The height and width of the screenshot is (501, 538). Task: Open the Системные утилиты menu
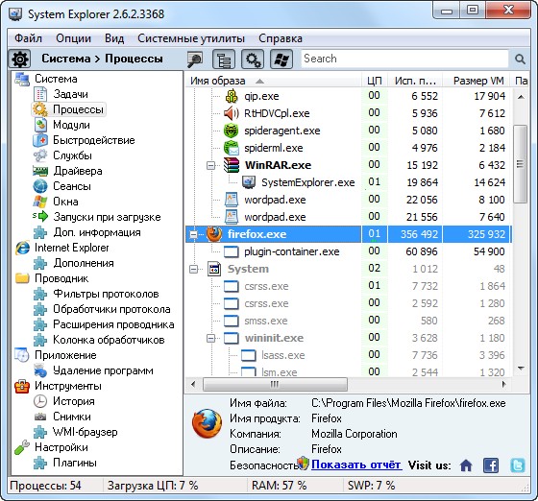pyautogui.click(x=191, y=38)
